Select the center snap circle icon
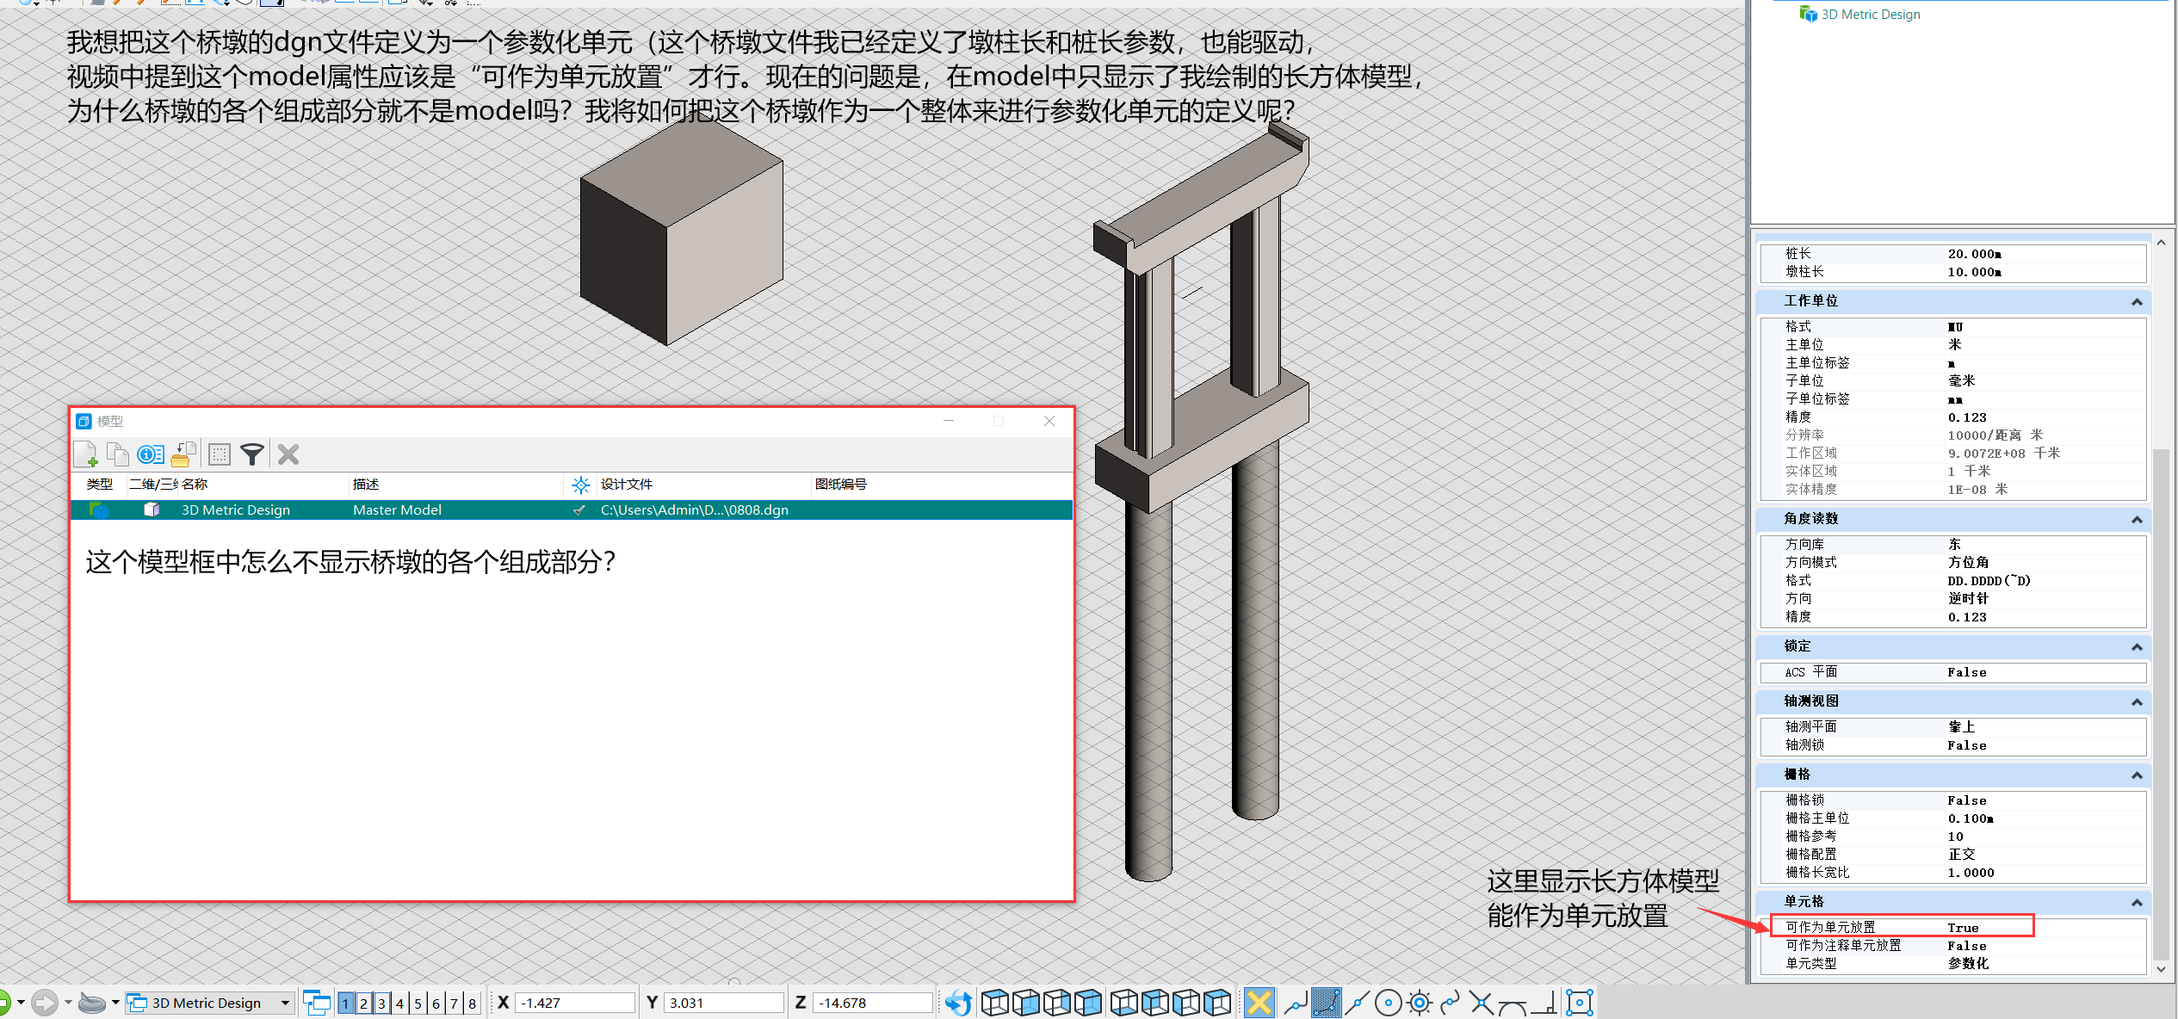 [1388, 1003]
